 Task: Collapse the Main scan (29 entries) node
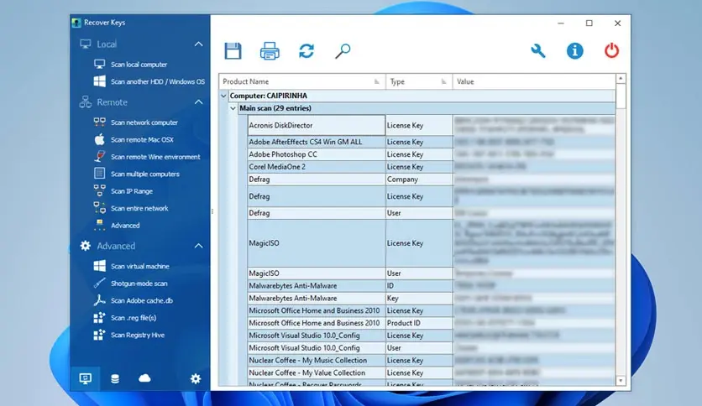click(x=233, y=108)
